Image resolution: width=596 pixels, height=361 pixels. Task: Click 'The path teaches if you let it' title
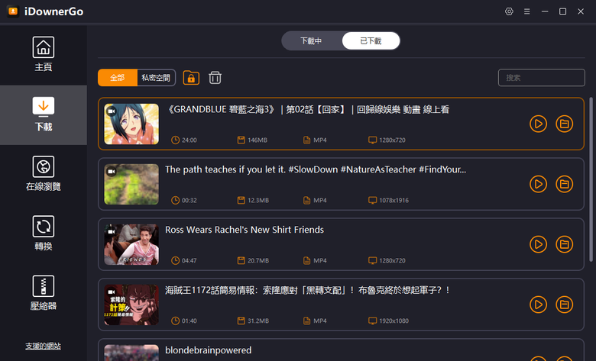pos(316,169)
